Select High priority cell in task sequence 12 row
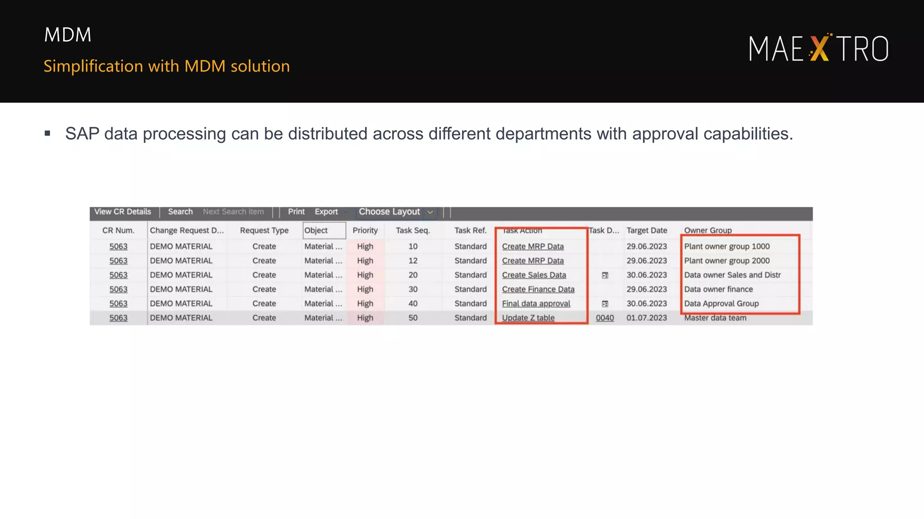This screenshot has width=924, height=519. [x=365, y=261]
